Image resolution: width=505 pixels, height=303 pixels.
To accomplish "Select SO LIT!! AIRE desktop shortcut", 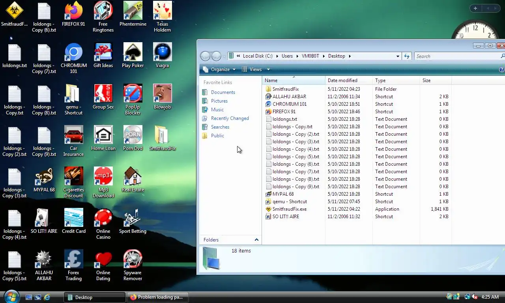I will (x=44, y=221).
